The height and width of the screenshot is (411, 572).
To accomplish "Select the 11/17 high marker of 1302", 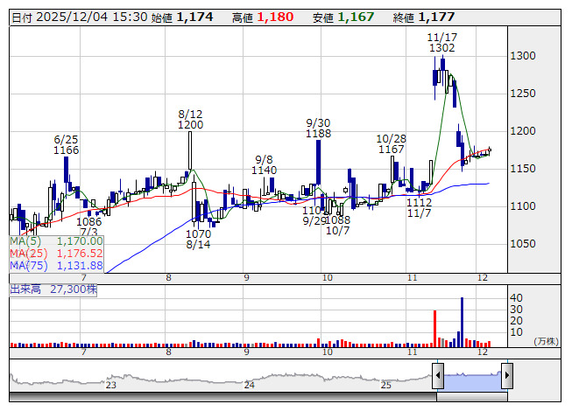I will pos(442,43).
